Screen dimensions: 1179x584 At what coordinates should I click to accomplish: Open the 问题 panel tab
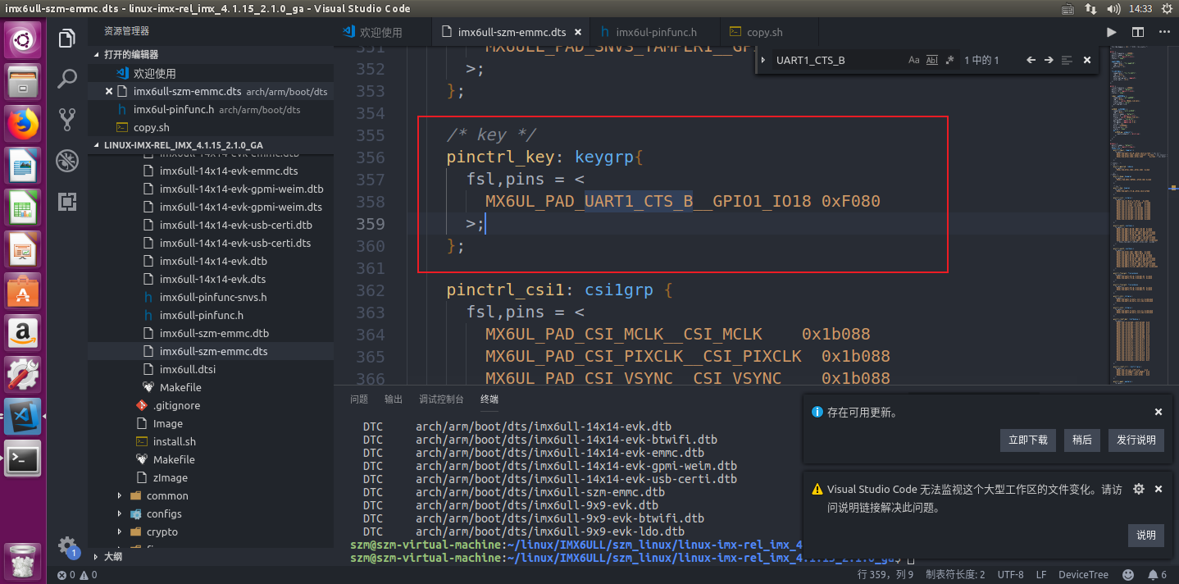tap(359, 399)
